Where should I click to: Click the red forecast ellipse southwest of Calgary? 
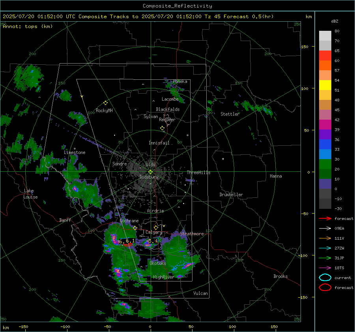(x=128, y=244)
